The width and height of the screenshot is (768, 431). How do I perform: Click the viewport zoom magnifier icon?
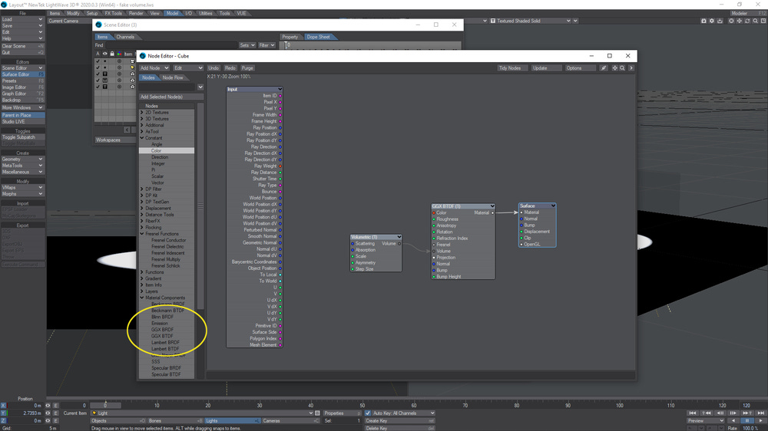click(755, 21)
